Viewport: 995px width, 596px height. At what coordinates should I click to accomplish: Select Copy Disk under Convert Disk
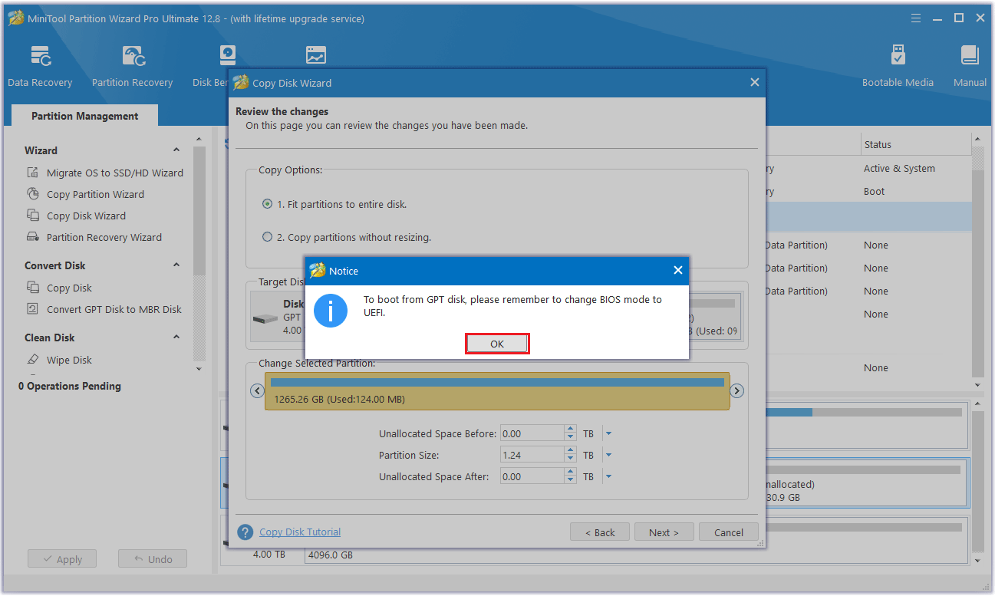(69, 288)
